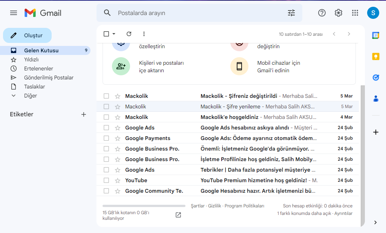Check the Önemli: İşletmeniz email checkbox
386x233 pixels.
106,149
